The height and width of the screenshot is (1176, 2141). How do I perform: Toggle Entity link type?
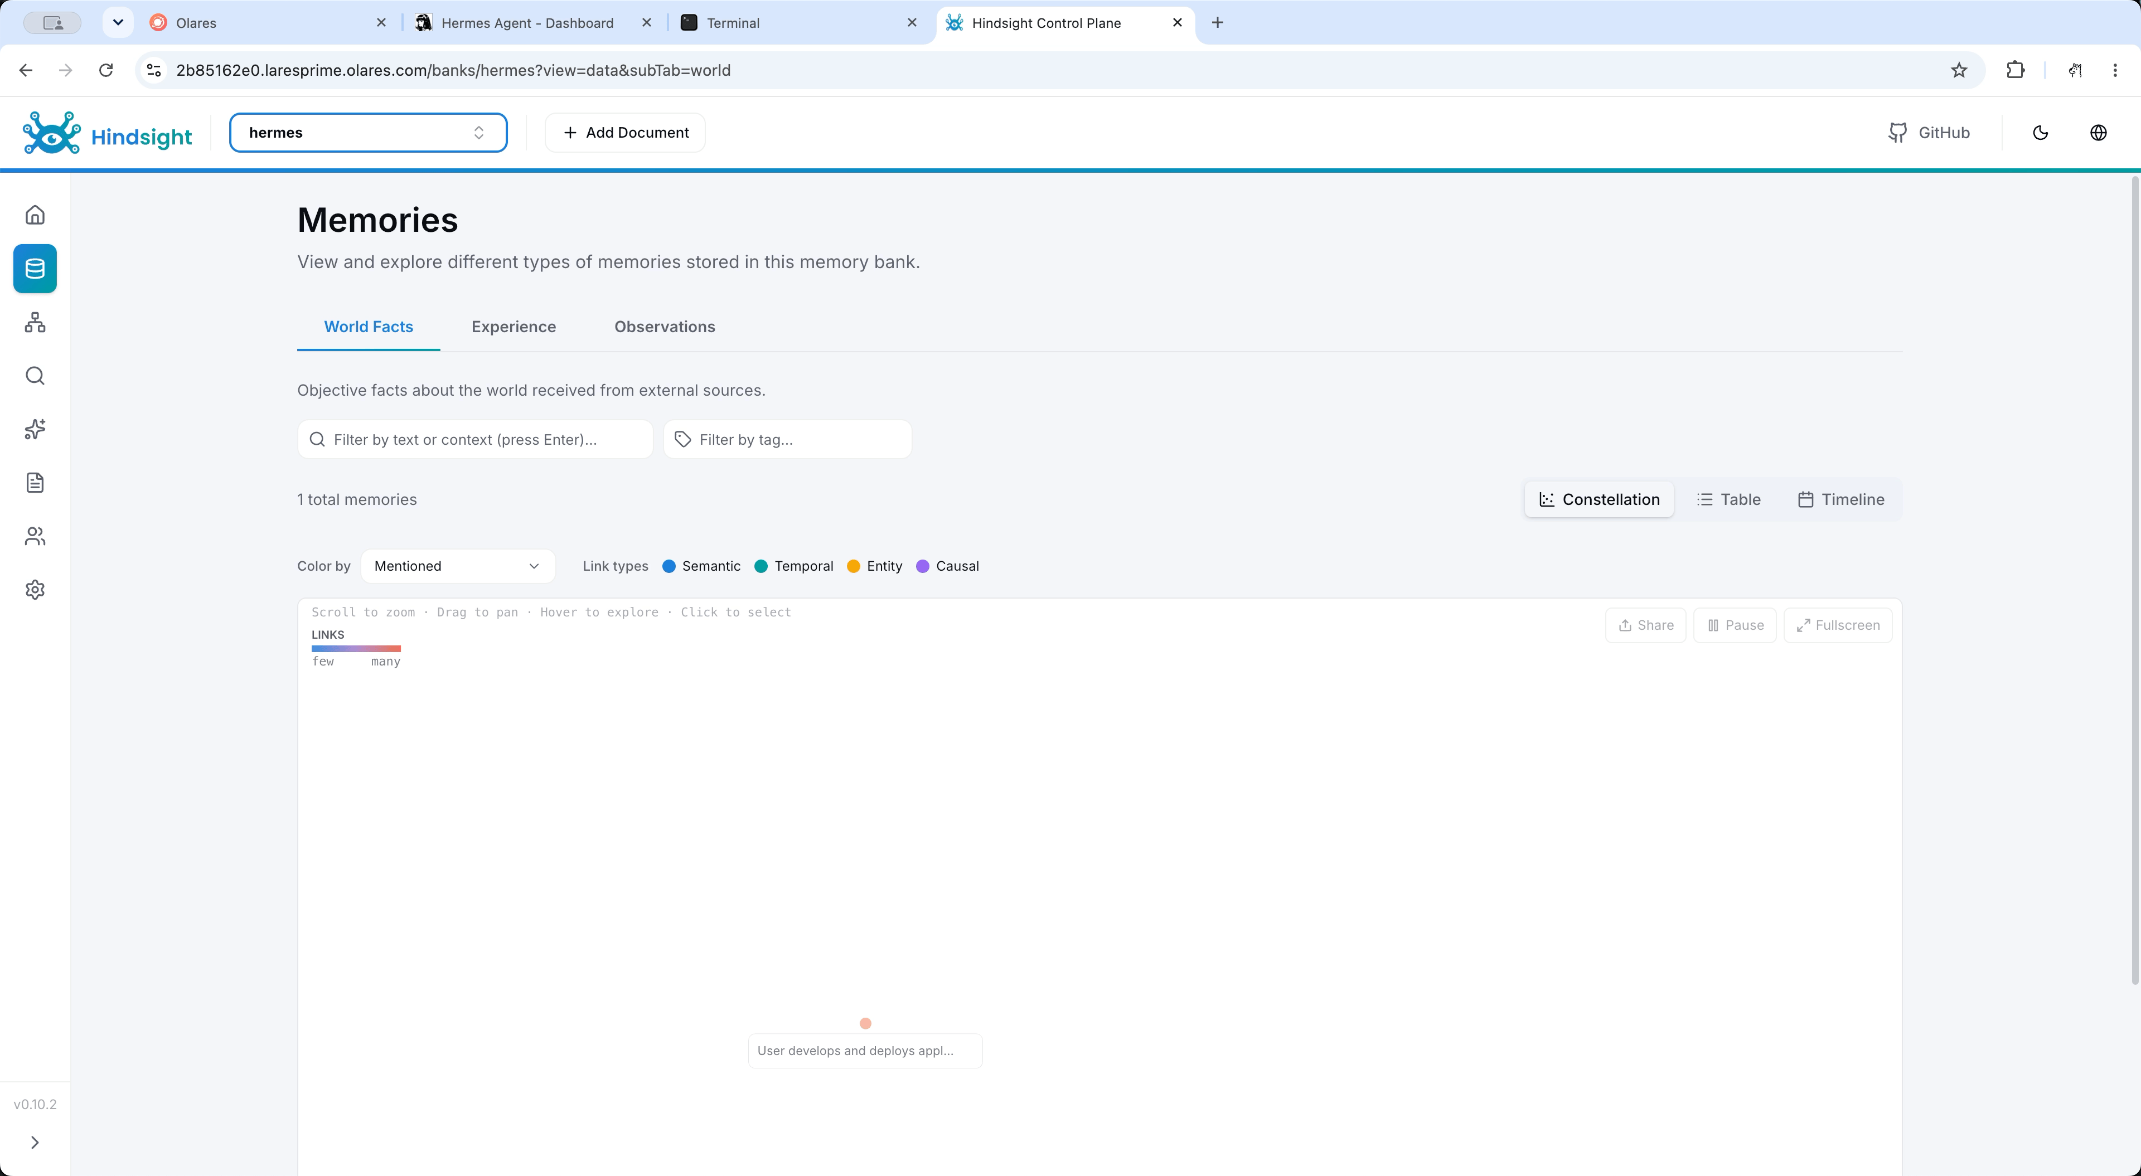(x=874, y=566)
